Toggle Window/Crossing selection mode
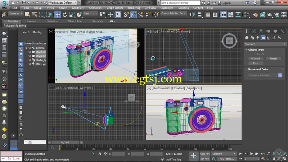Viewport: 288px width, 162px height. tap(49, 14)
